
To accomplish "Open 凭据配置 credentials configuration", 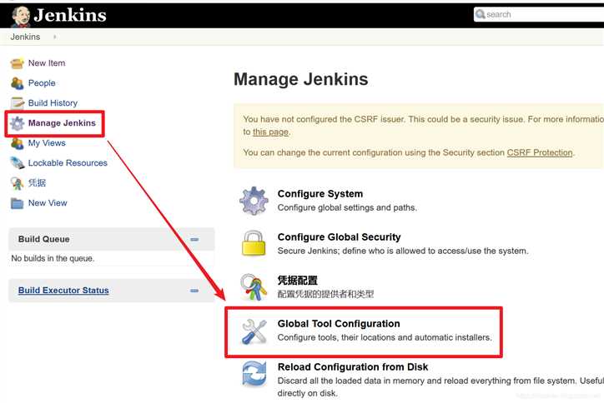I will pyautogui.click(x=297, y=281).
